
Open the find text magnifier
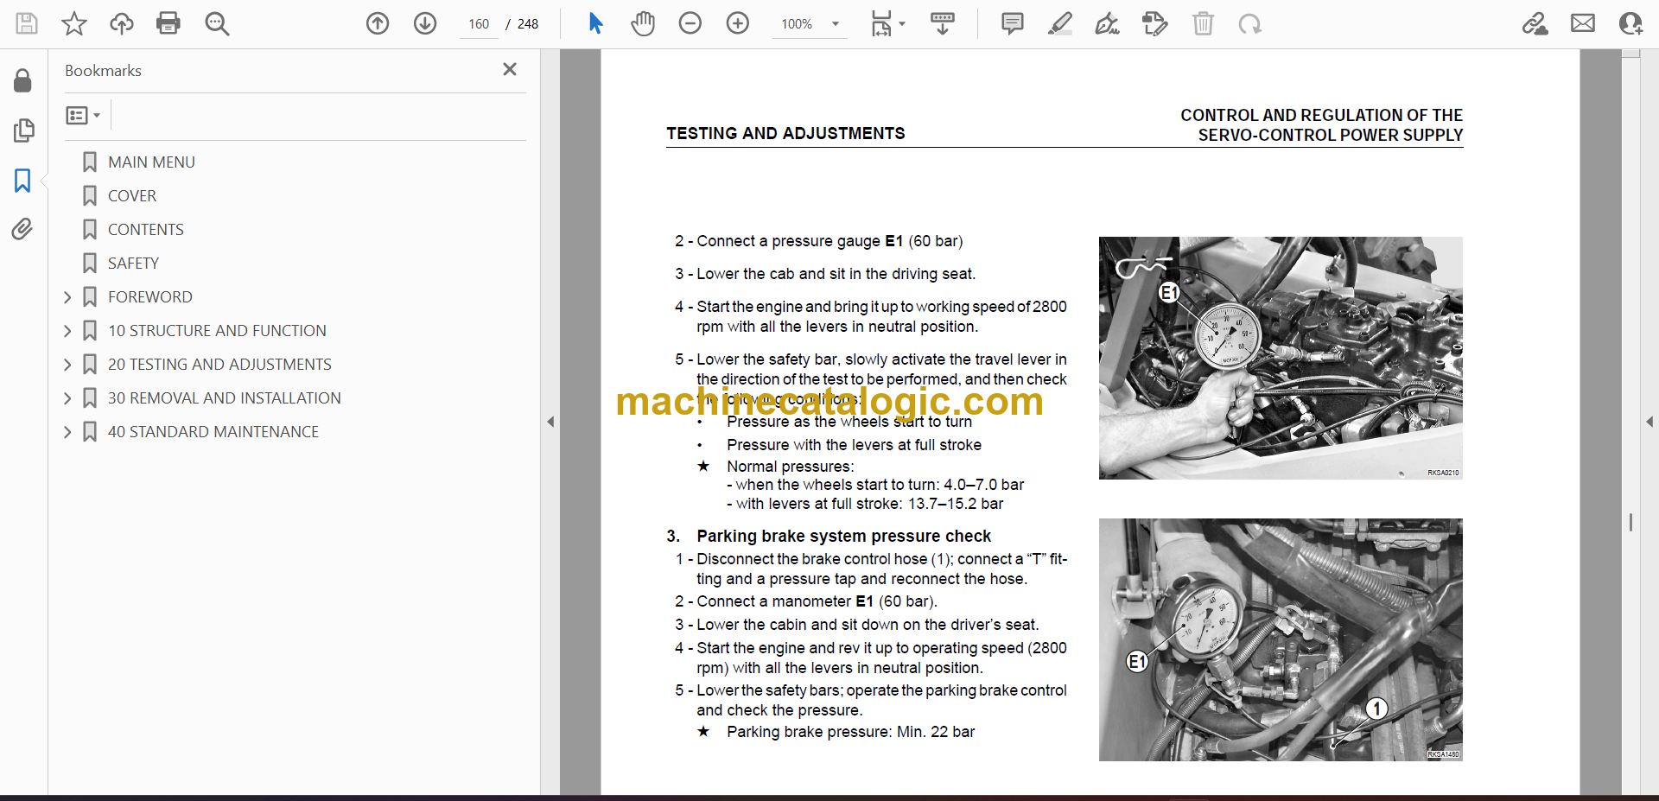click(217, 23)
